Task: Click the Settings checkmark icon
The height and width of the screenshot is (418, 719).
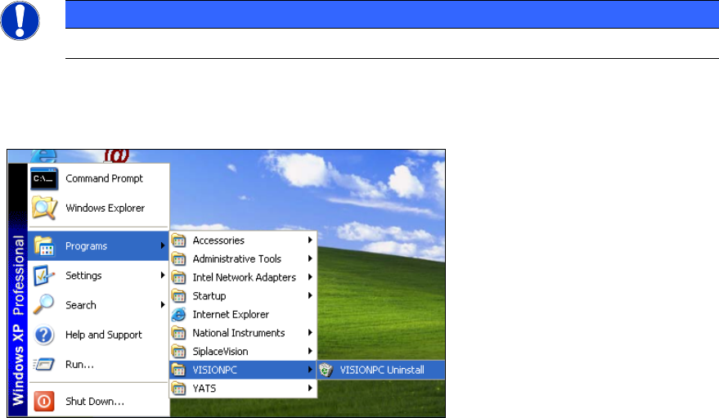Action: 44,276
